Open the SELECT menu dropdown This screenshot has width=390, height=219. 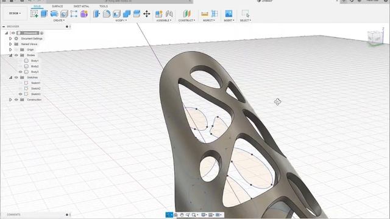245,20
